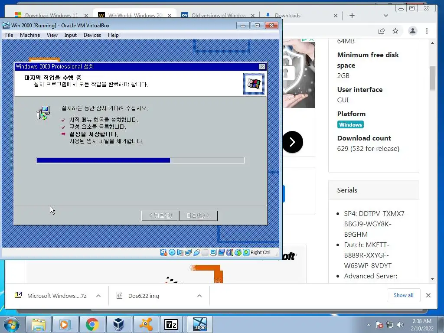Open the VirtualBox View menu

52,35
